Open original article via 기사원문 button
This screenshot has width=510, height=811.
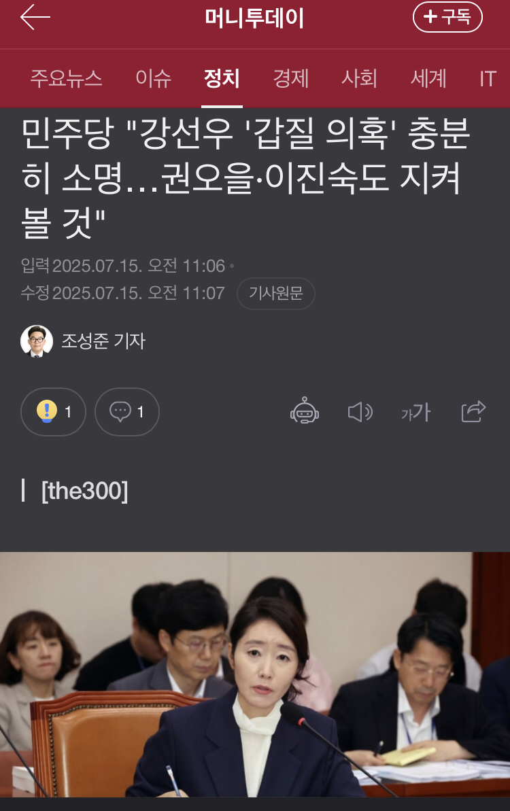pos(275,293)
